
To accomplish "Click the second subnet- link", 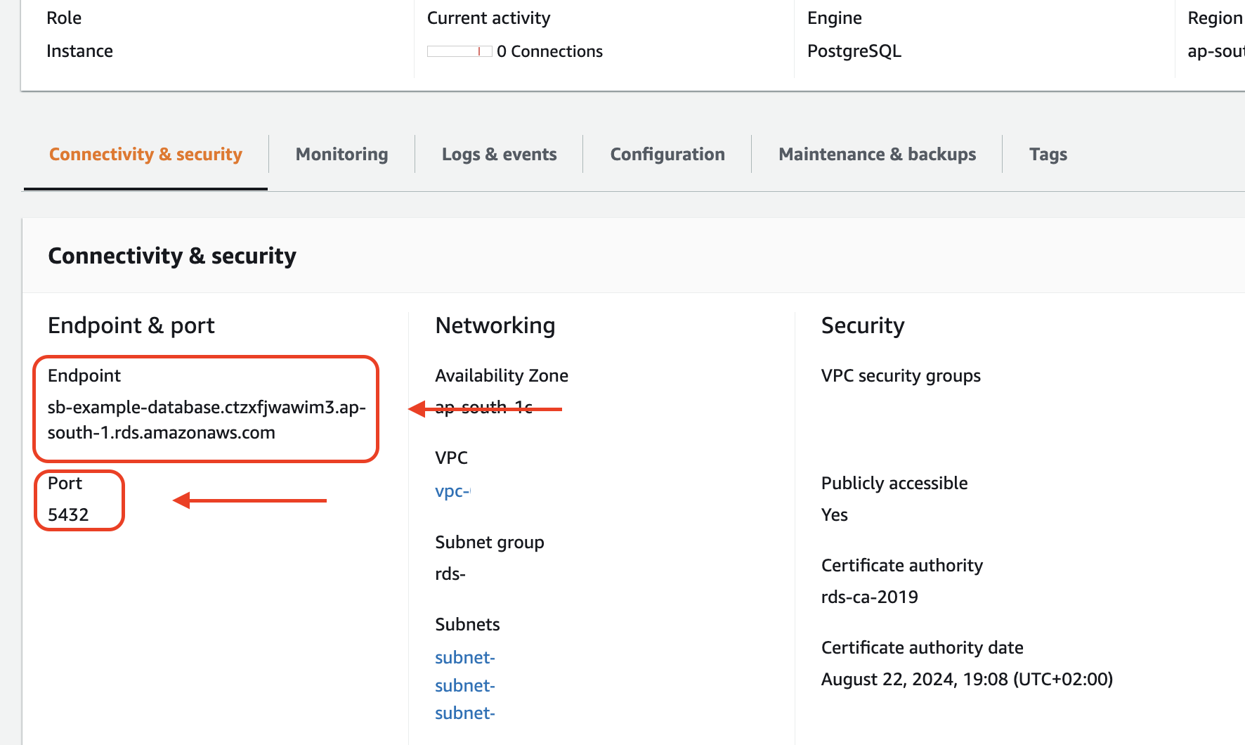I will [464, 685].
